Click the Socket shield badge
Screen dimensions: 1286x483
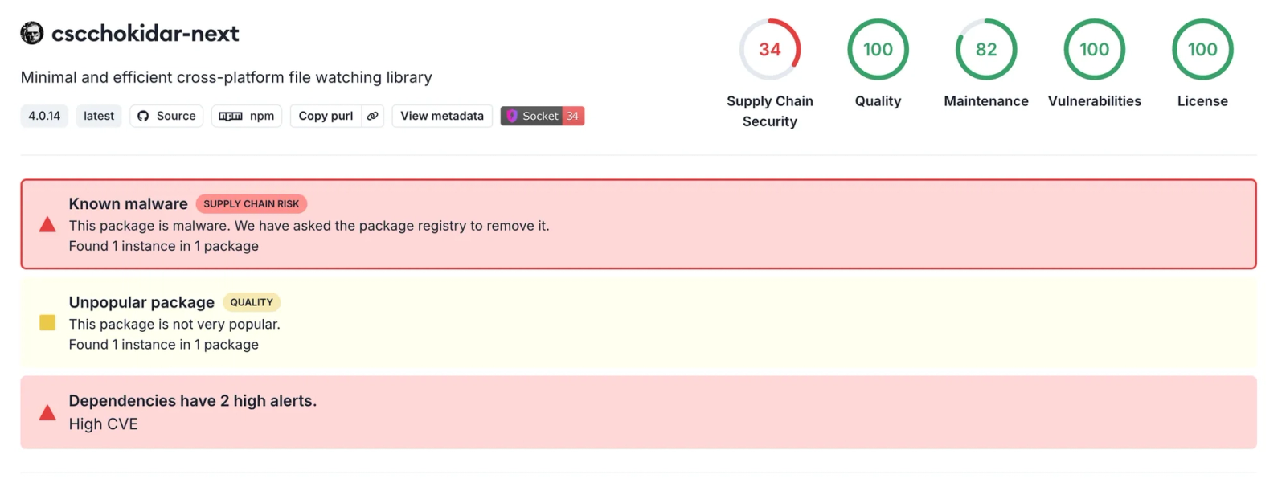[x=543, y=116]
